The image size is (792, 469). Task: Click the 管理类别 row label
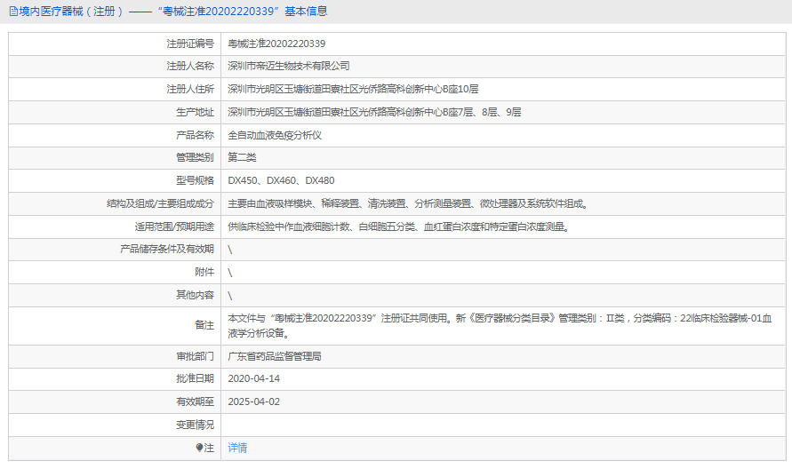(x=195, y=157)
